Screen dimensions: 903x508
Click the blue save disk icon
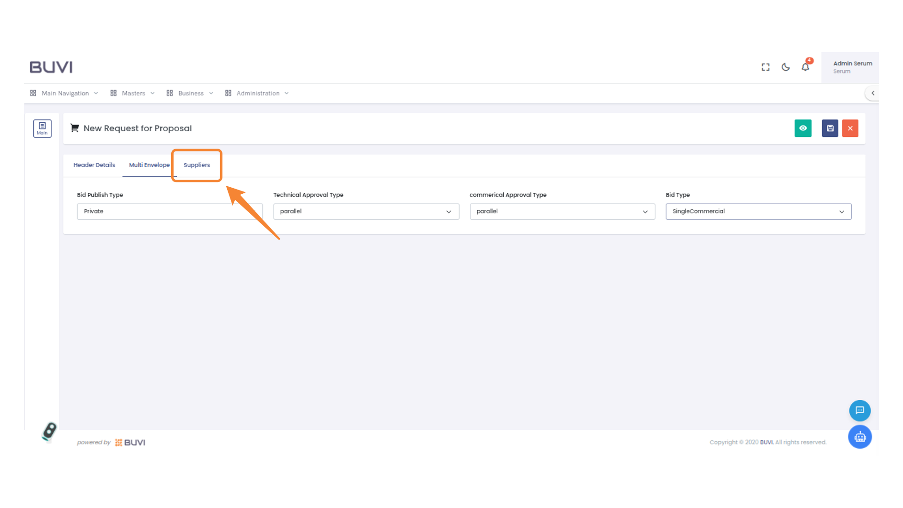pyautogui.click(x=830, y=128)
